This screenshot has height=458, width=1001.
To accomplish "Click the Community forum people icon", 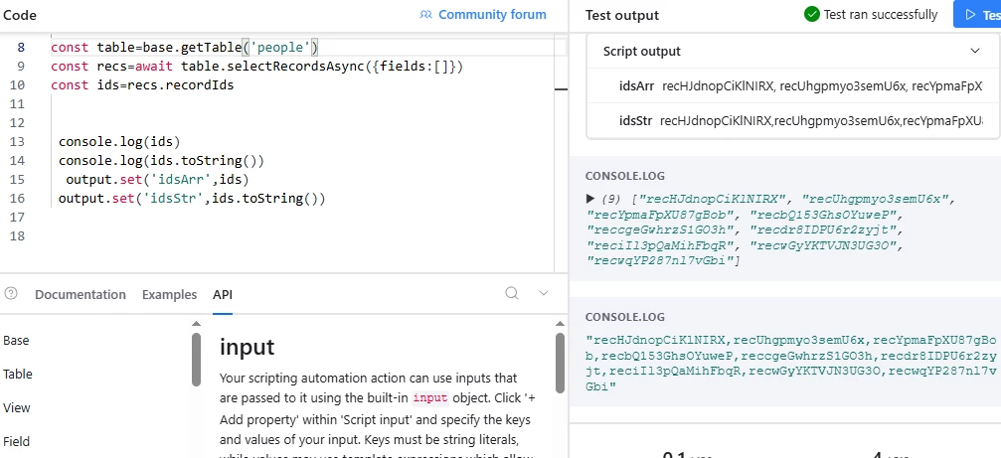I will 425,15.
